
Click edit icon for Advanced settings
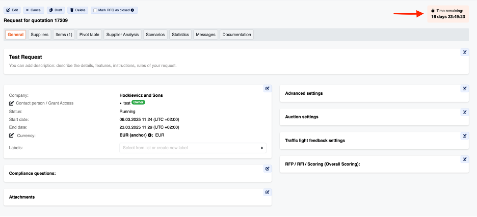click(465, 89)
